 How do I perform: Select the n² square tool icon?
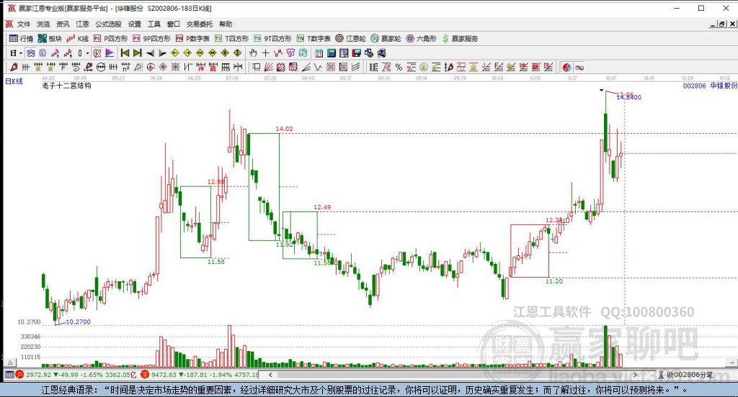(x=125, y=67)
